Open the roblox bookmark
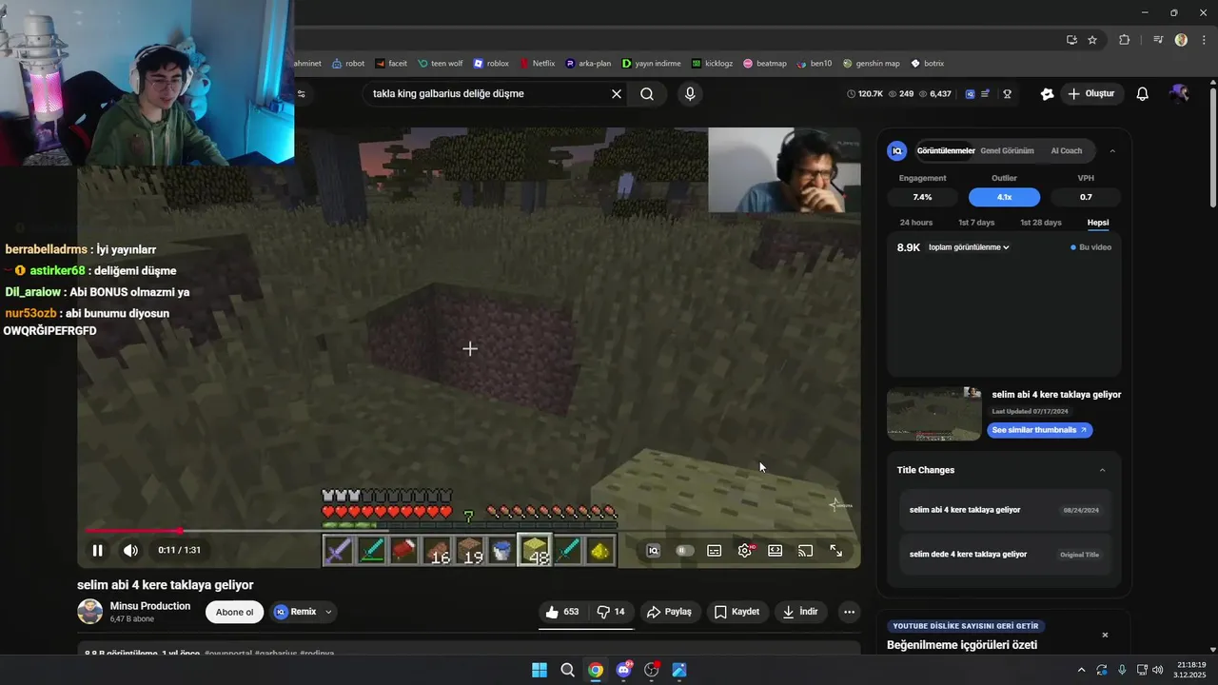 491,64
